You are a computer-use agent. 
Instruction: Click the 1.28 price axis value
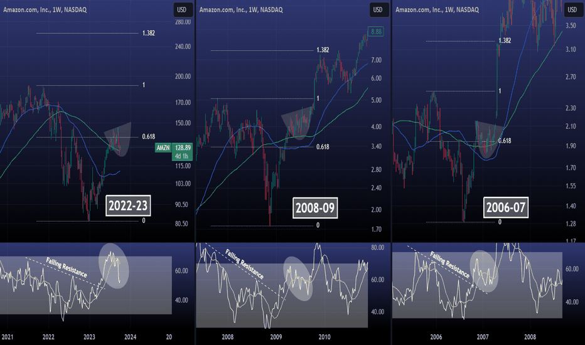click(x=571, y=224)
